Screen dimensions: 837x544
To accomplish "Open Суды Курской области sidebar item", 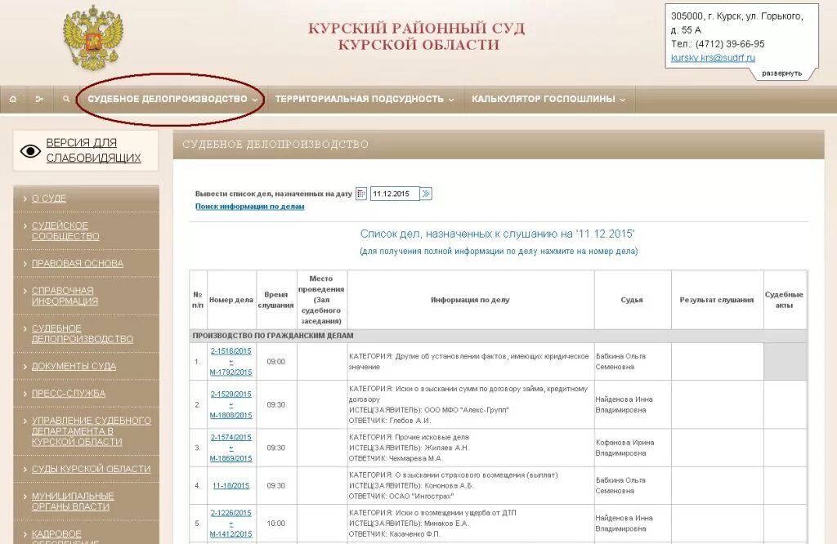I will 91,469.
